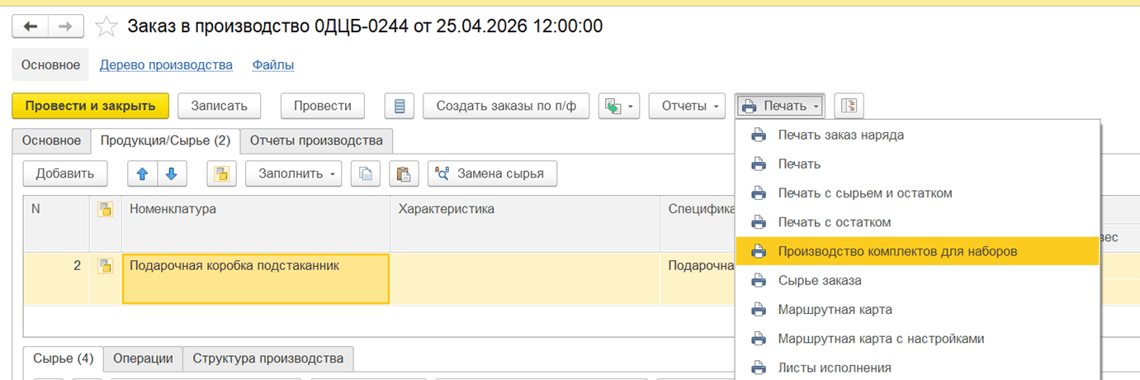
Task: Click the panel icon right of Печать
Action: 849,106
